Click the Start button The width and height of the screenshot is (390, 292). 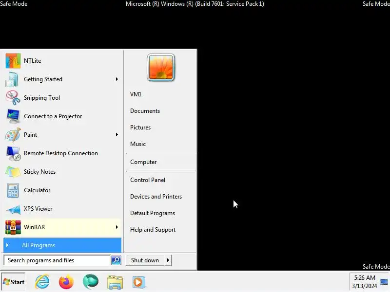14,282
